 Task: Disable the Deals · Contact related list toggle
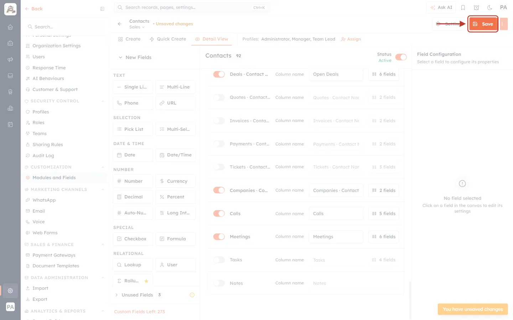point(219,74)
